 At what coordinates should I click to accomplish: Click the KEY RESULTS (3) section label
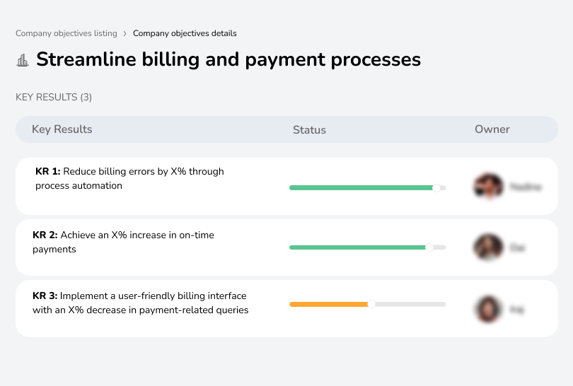[54, 97]
